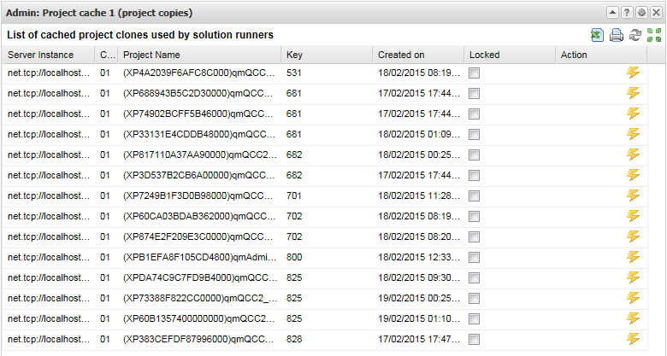Screen dimensions: 667x356
Task: Click the lightning action for key 828
Action: [x=633, y=339]
